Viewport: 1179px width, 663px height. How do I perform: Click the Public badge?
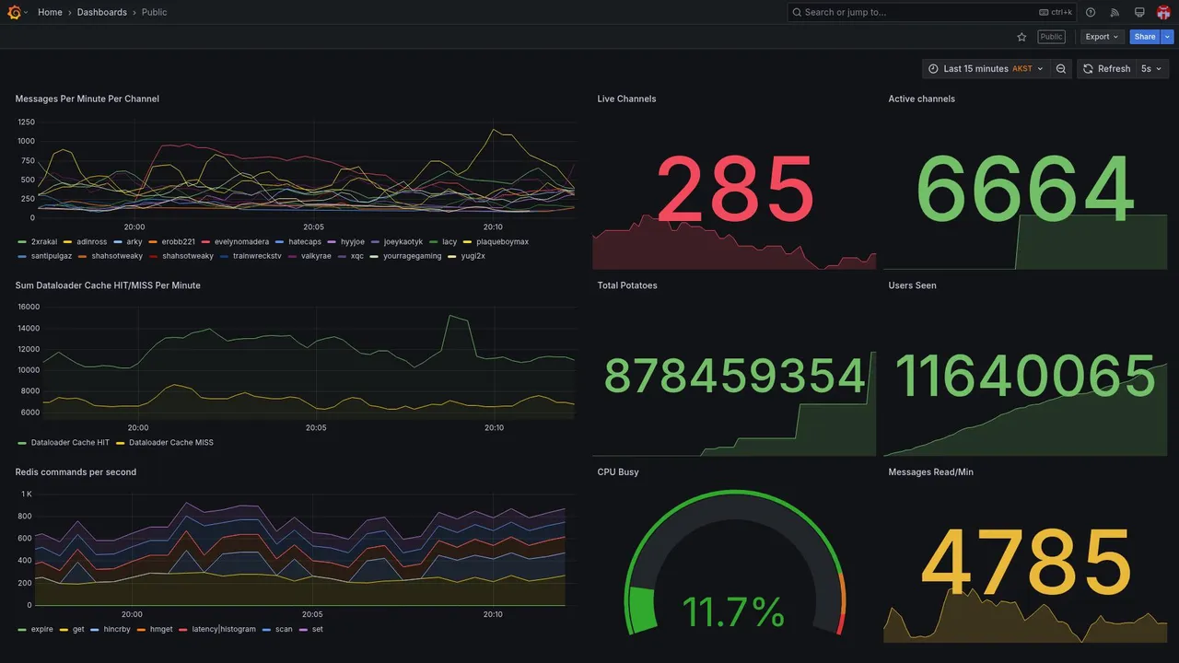[1051, 37]
